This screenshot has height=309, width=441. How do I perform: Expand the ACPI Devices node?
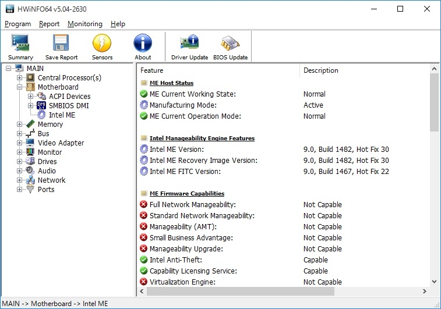(x=31, y=97)
